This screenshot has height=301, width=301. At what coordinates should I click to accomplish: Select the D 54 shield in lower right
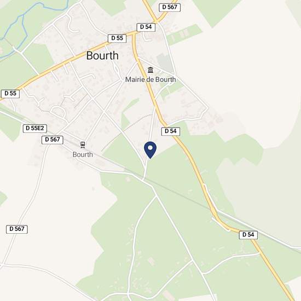pos(248,235)
